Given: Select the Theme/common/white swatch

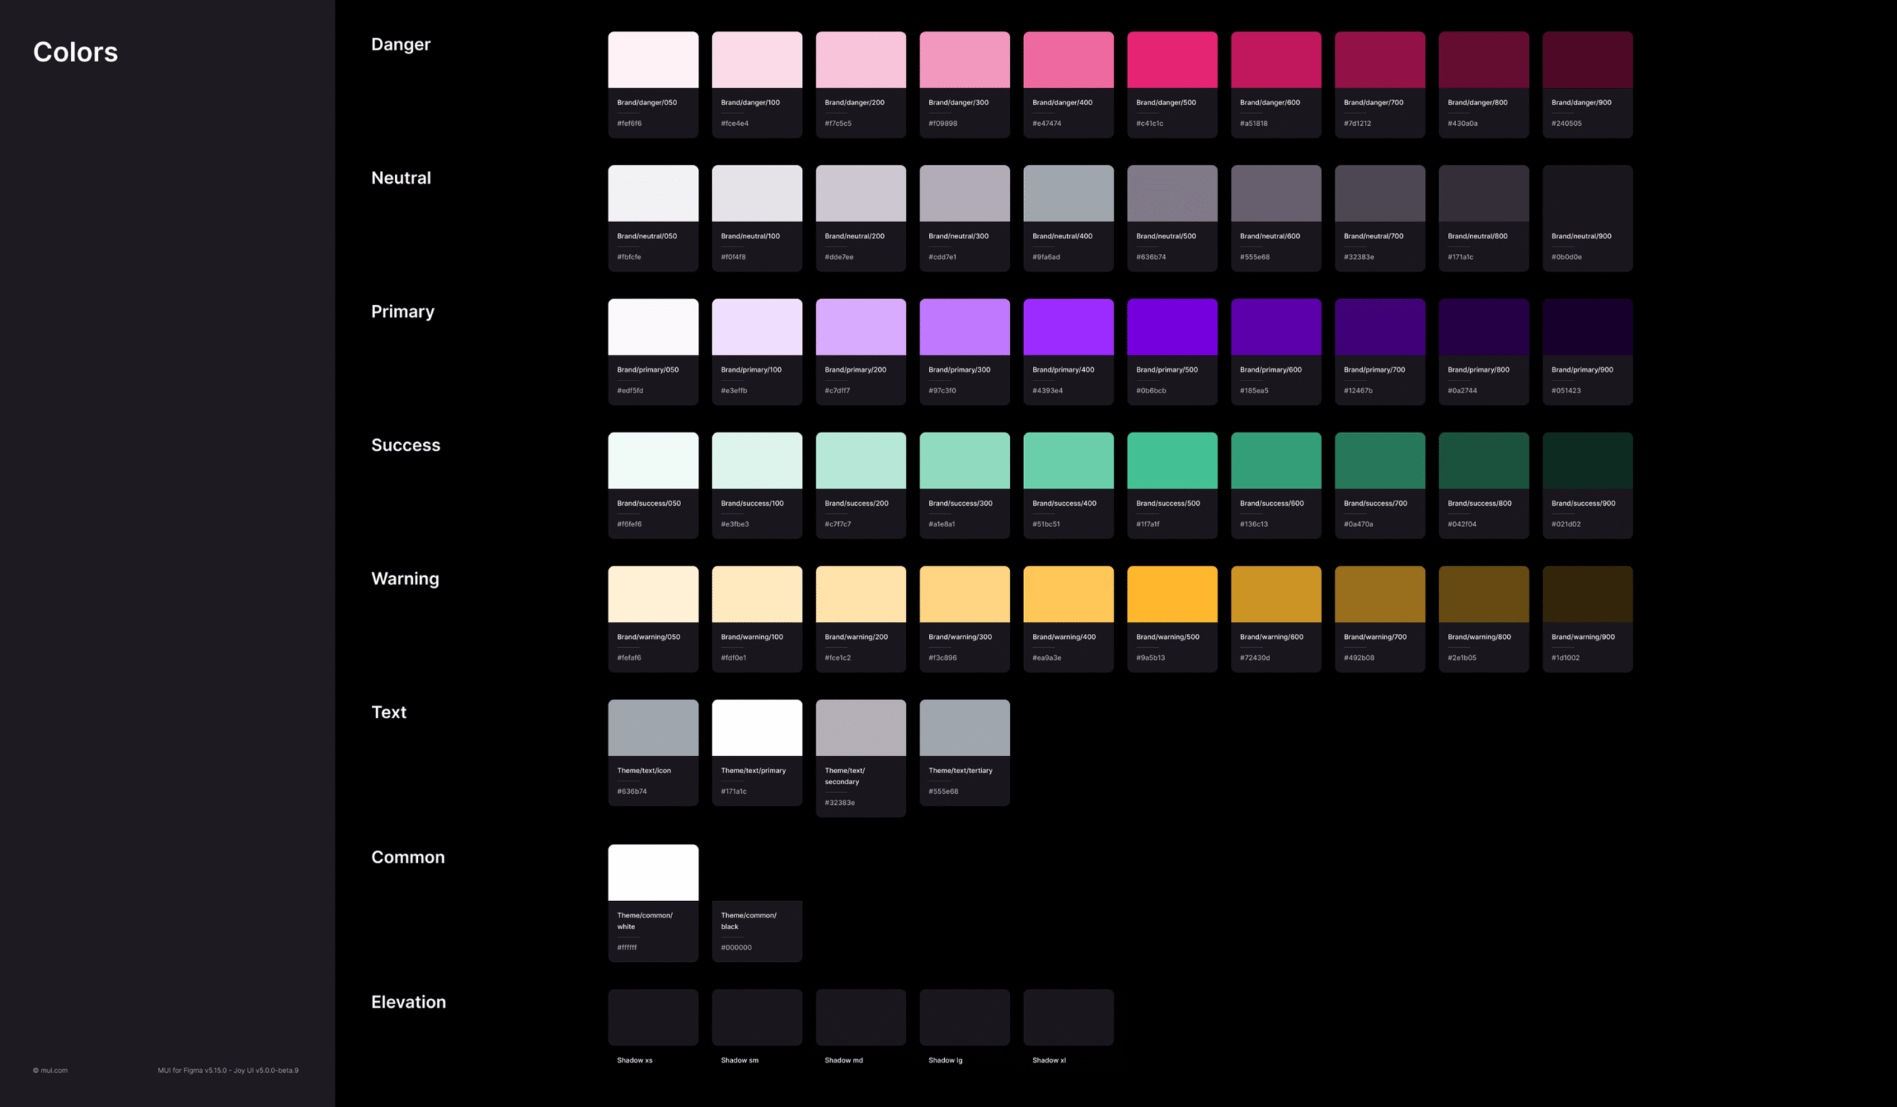Looking at the screenshot, I should pos(653,872).
